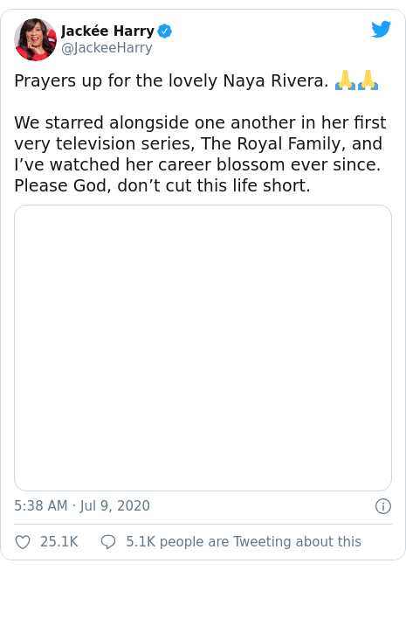This screenshot has height=626, width=406.
Task: Open 5.1K people are Tweeting about this
Action: [x=244, y=542]
